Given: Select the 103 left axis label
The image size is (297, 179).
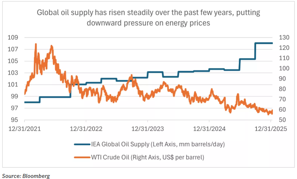Looking at the screenshot, I should (14, 73).
